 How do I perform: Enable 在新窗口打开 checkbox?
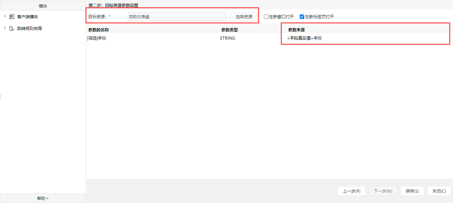click(x=266, y=17)
